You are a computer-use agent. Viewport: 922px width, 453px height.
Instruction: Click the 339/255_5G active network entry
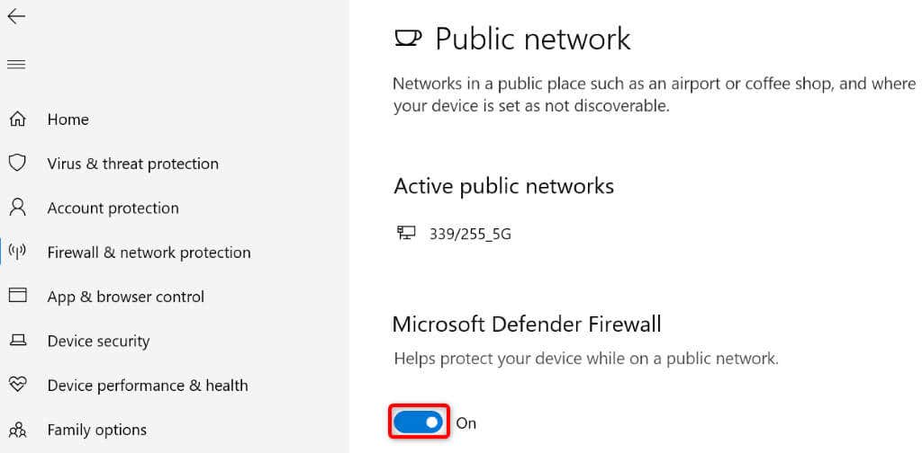pos(470,234)
